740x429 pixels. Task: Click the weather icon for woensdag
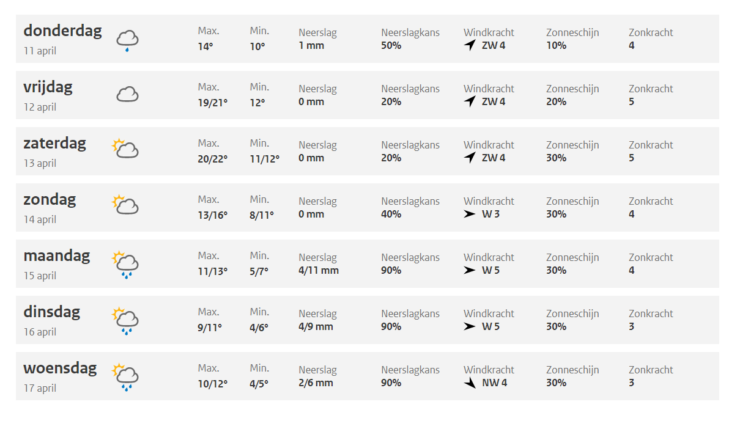tap(125, 377)
